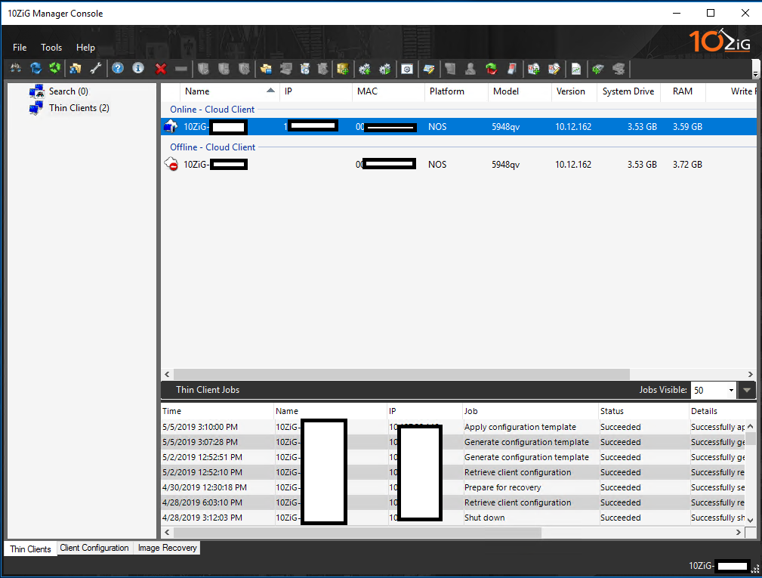Click the grouped folders toolbar icon
This screenshot has height=578, width=762.
(76, 69)
